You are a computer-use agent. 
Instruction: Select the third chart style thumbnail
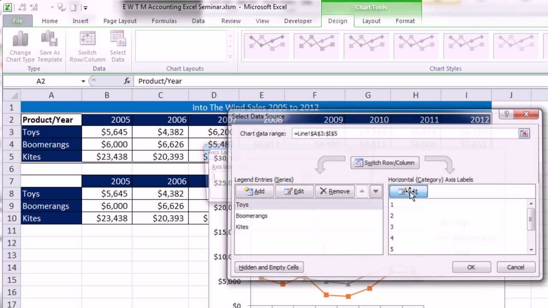(x=366, y=45)
